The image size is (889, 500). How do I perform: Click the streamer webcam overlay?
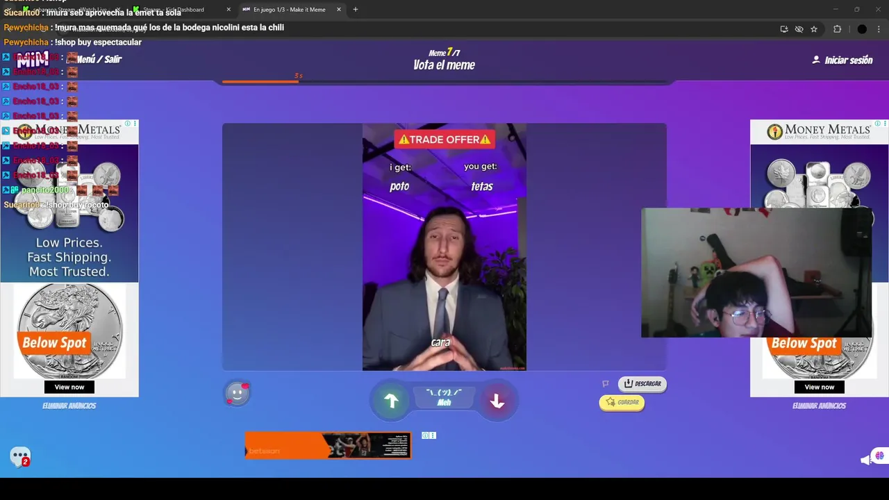click(x=756, y=273)
